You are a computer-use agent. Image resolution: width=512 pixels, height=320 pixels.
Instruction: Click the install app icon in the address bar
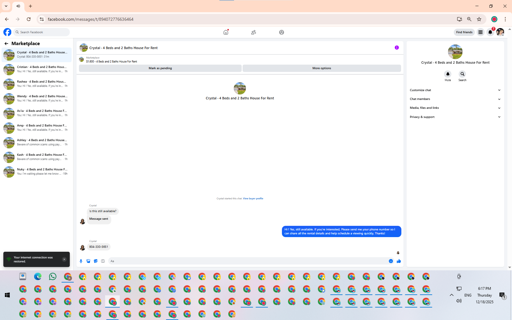[x=460, y=19]
